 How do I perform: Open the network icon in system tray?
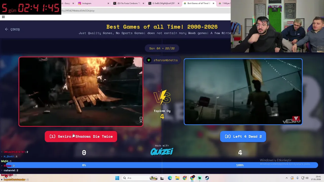tap(303, 178)
